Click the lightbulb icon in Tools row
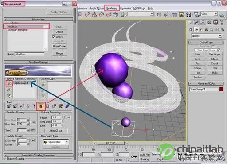227x164 pixels. point(28,106)
